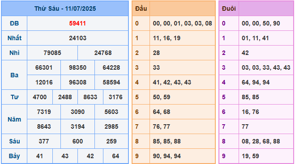Click the 'Bảy' prize label
This screenshot has width=295, height=164.
[x=14, y=156]
